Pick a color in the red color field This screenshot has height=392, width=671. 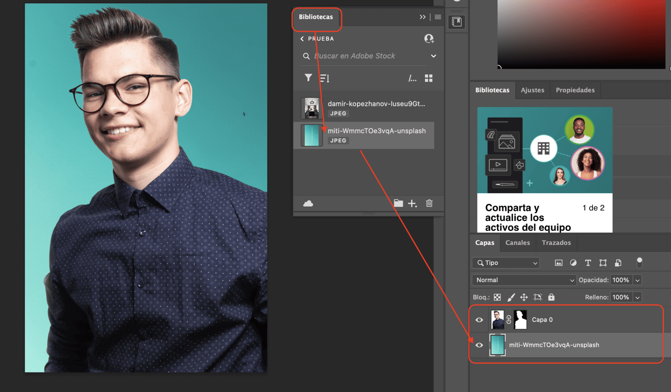(x=581, y=34)
